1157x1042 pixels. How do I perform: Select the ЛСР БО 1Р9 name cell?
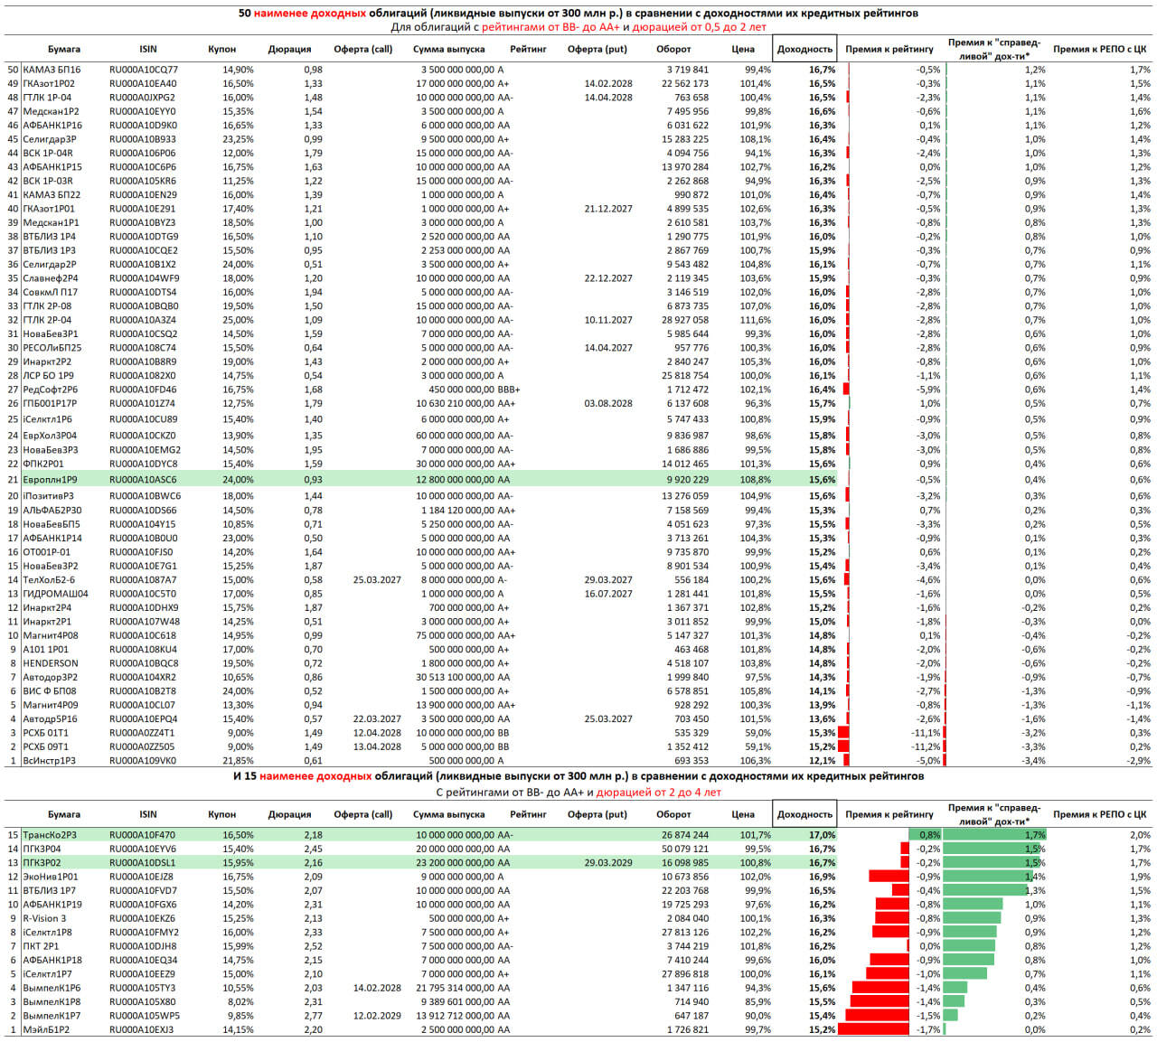pos(49,375)
